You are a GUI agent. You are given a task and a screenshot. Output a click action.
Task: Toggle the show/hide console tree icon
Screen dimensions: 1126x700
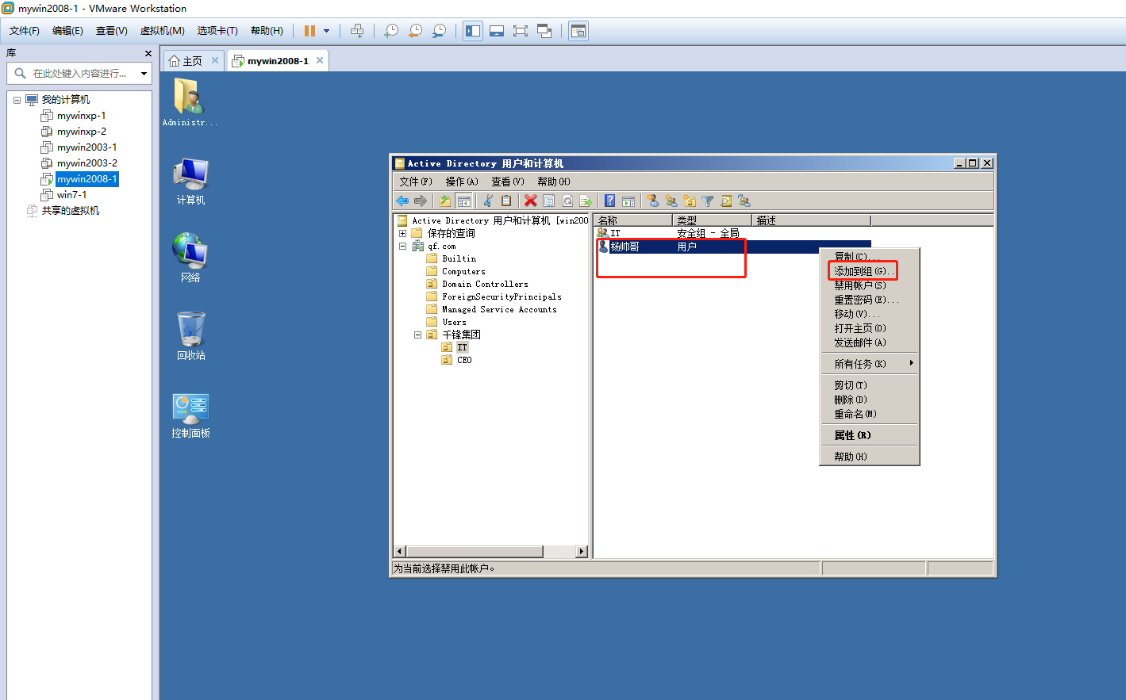(464, 201)
